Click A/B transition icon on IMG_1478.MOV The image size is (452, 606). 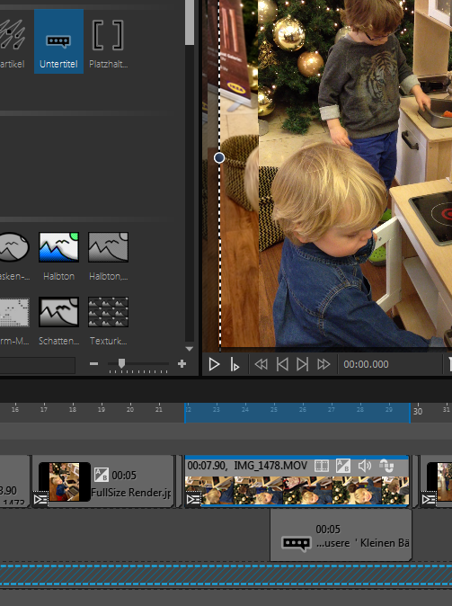point(343,466)
